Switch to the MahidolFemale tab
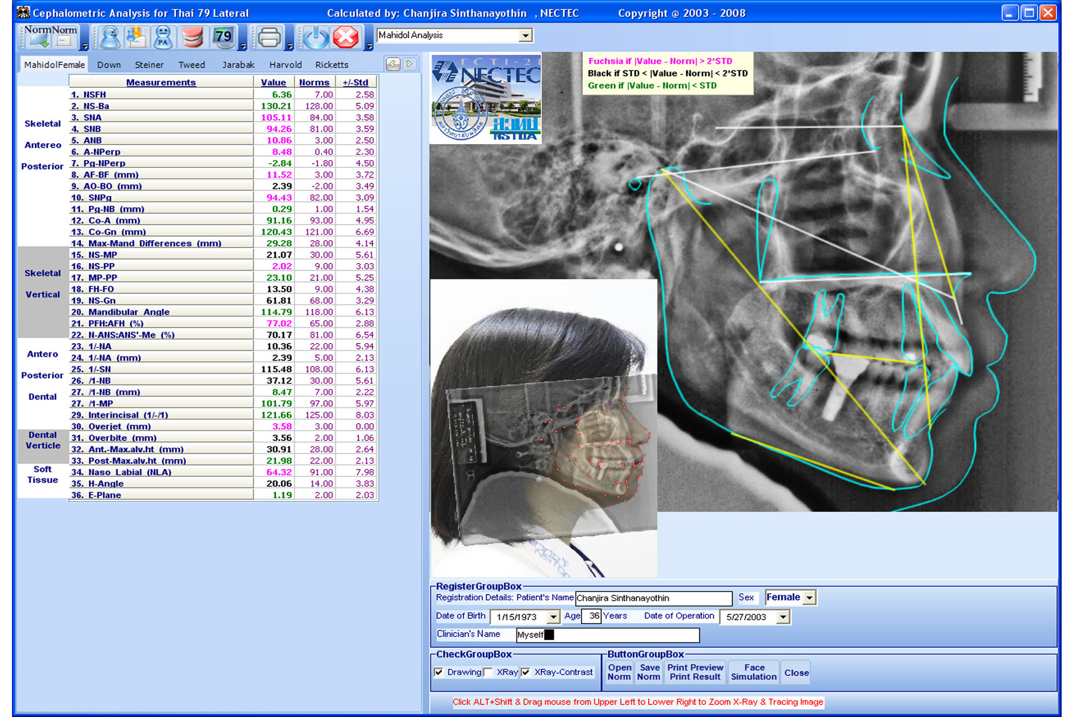This screenshot has width=1076, height=717. coord(54,65)
